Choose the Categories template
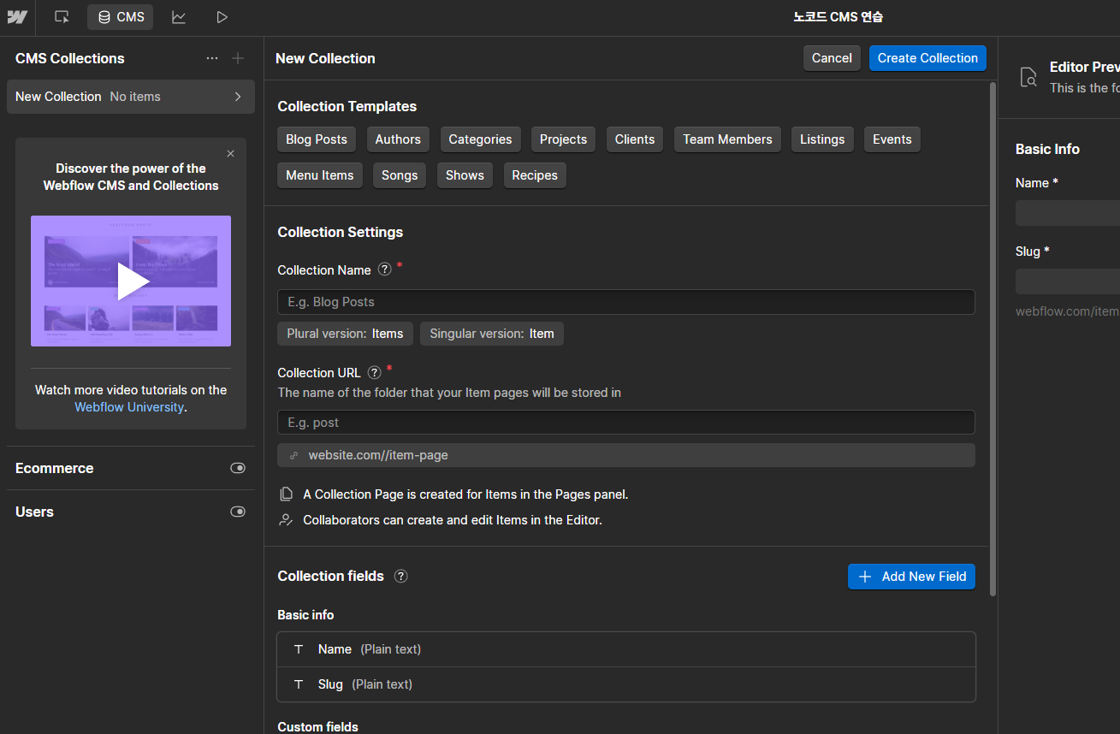Screen dimensions: 1120x734 (480, 139)
